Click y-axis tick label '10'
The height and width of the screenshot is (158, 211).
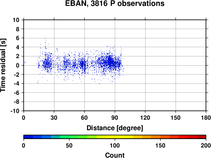16,20
